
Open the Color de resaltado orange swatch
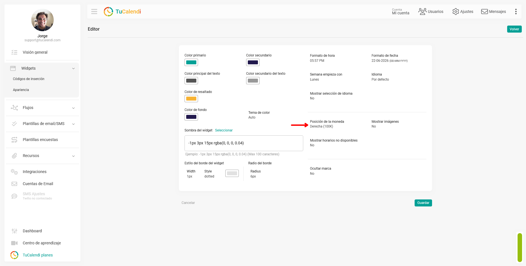pos(191,99)
